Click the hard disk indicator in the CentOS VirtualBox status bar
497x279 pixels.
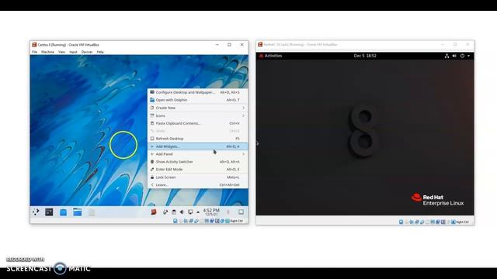[x=176, y=221]
